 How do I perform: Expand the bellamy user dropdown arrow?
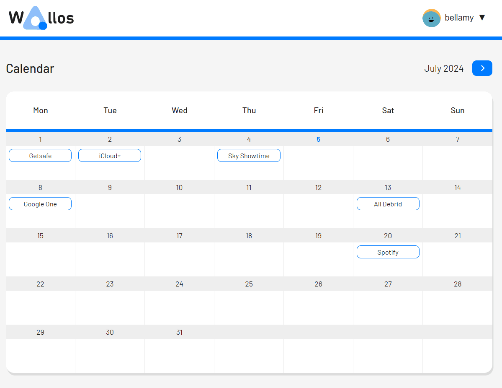tap(482, 18)
